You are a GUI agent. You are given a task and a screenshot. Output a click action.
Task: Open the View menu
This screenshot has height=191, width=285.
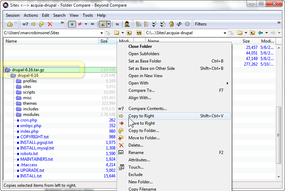click(x=74, y=15)
